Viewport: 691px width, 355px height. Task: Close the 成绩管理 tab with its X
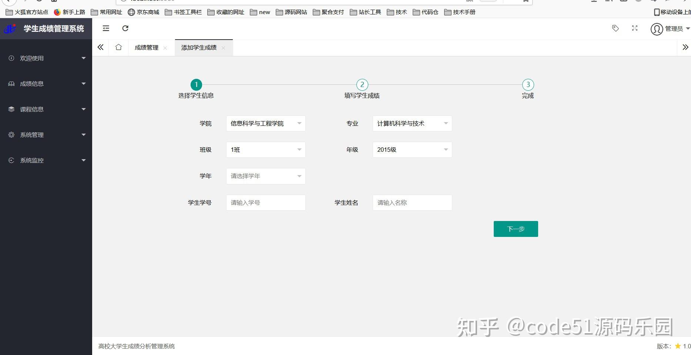(x=165, y=48)
